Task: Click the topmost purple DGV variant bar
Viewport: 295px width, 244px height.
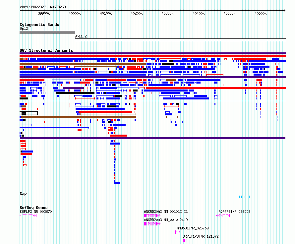Action: coord(152,53)
